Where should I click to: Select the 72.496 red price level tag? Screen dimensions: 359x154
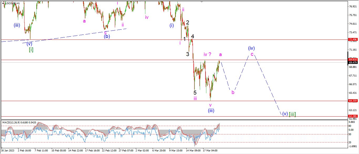(352, 40)
